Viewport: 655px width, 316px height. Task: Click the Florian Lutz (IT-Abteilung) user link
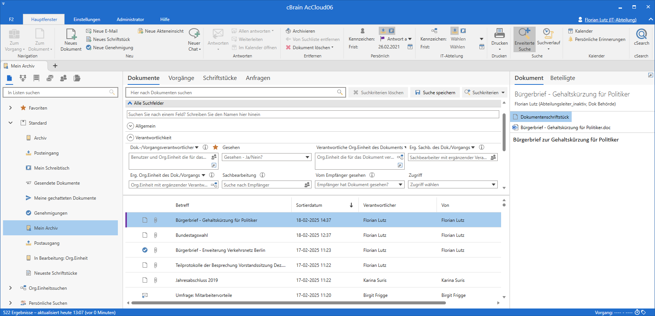click(610, 20)
